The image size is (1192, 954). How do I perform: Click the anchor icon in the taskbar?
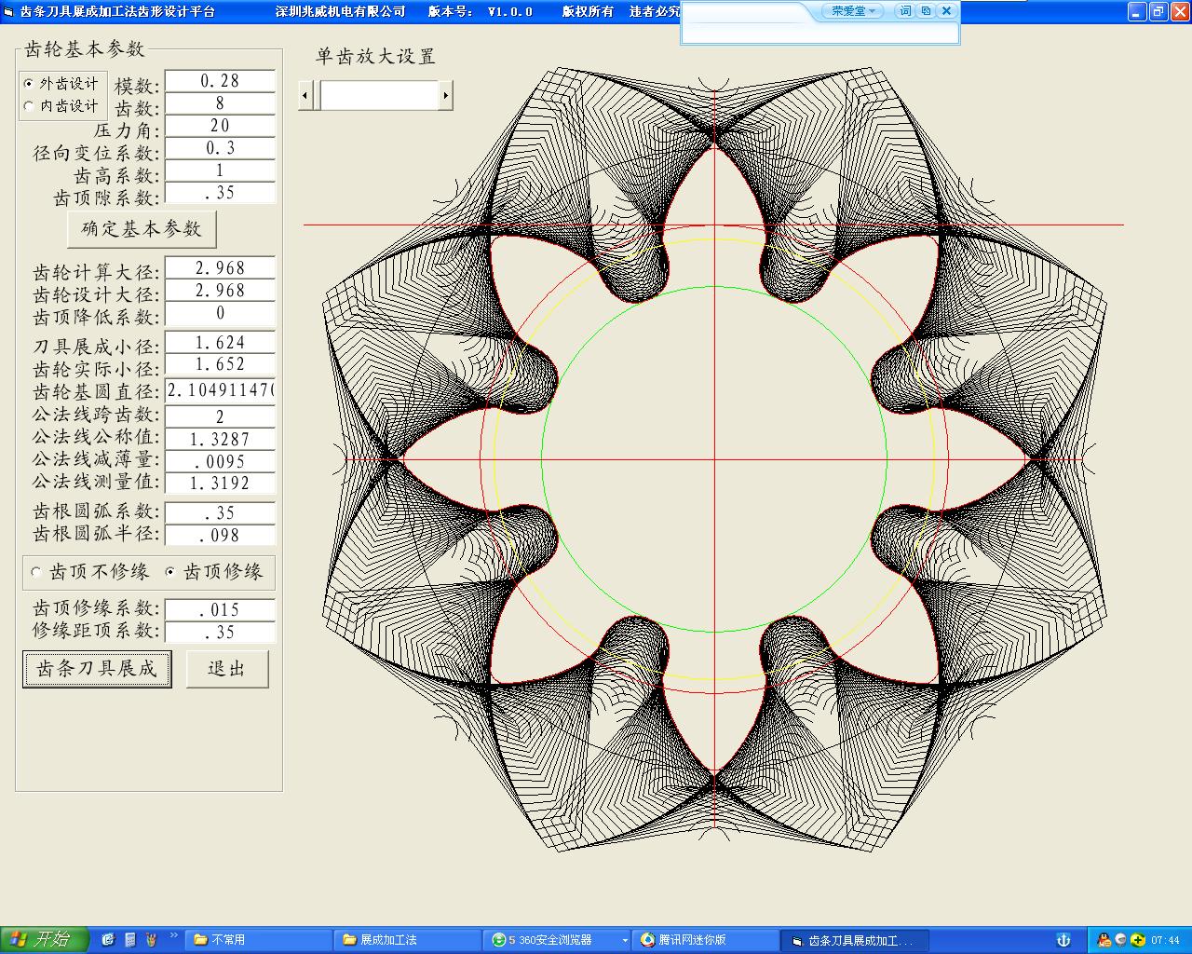click(x=1063, y=940)
